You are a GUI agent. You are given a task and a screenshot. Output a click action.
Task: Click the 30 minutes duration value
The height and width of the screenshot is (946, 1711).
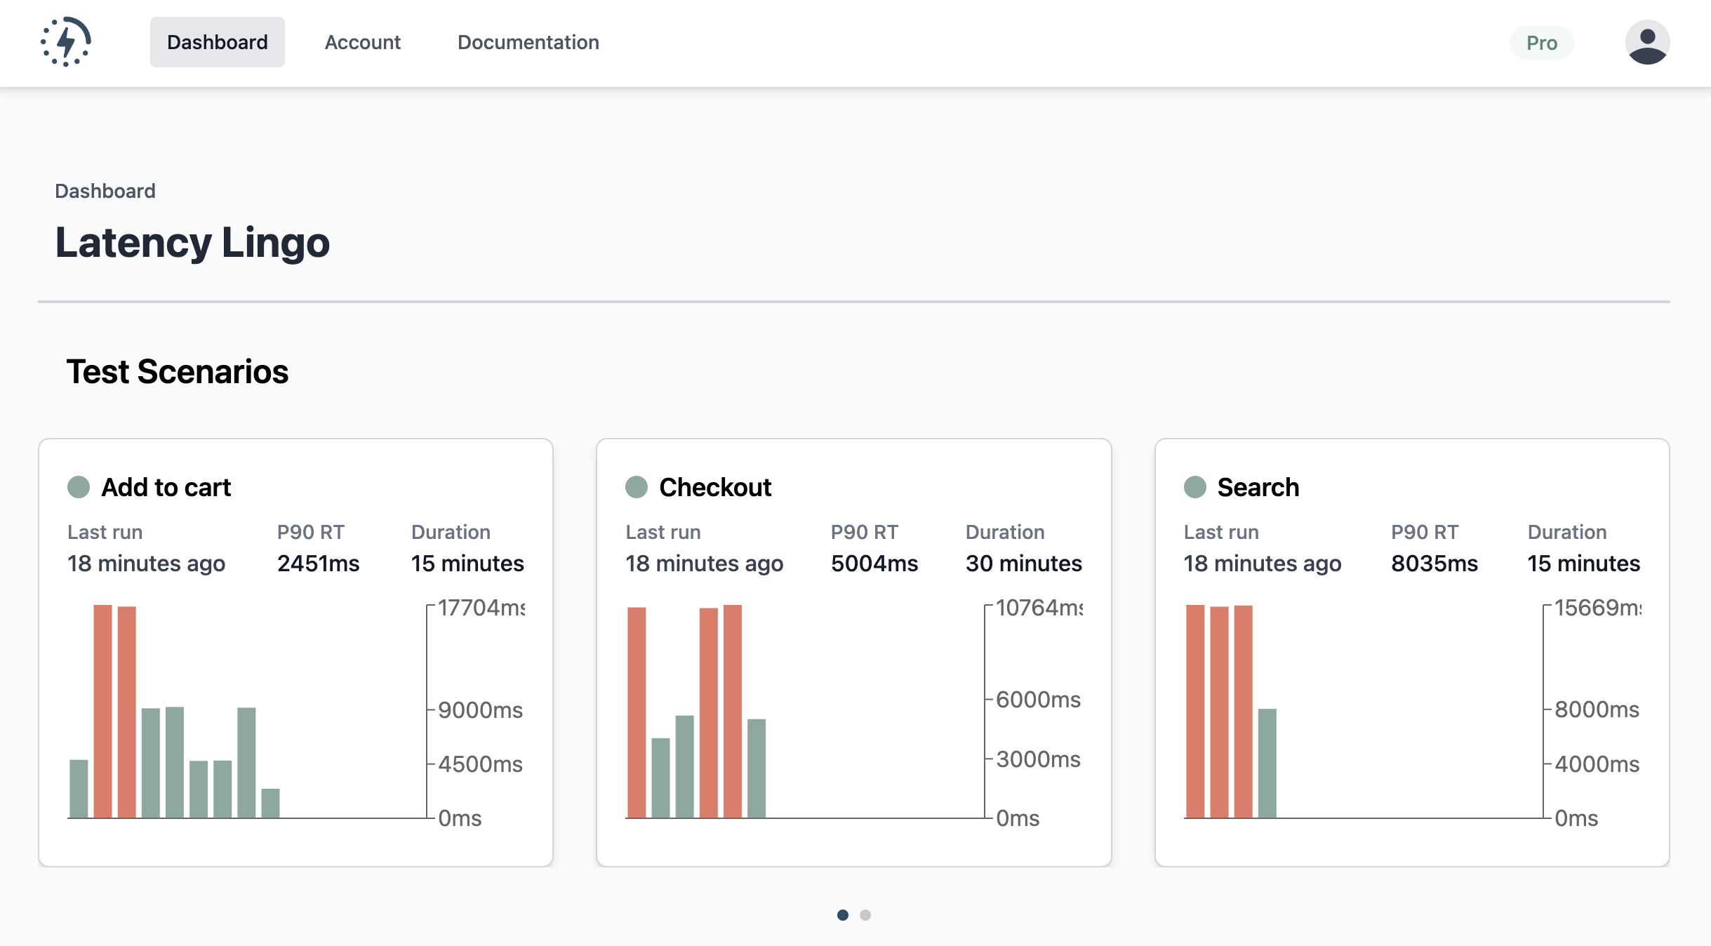pyautogui.click(x=1024, y=563)
